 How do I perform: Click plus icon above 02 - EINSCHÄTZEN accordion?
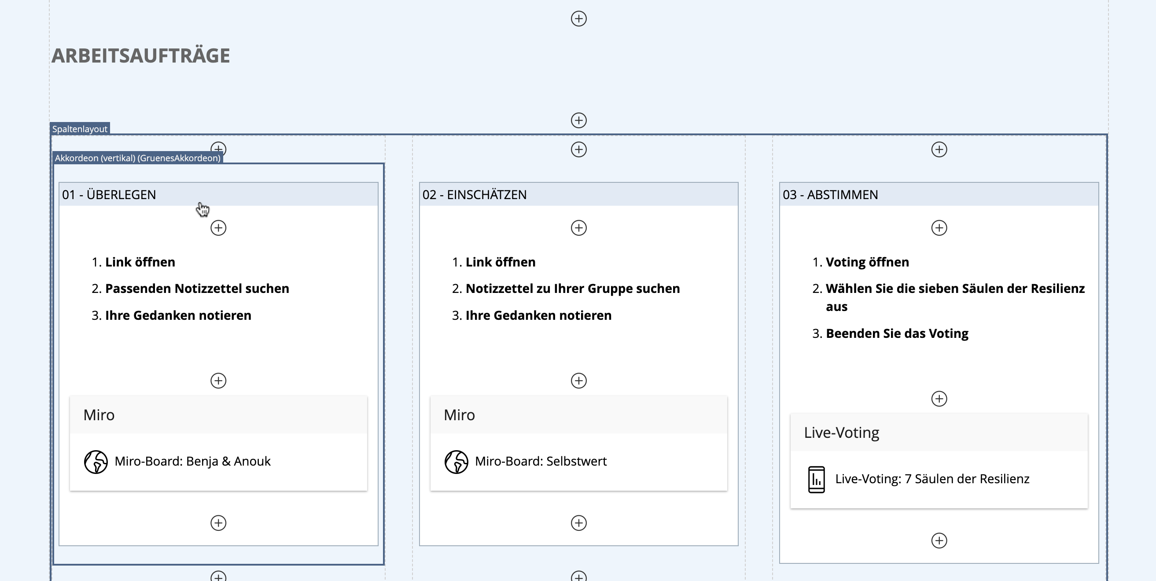[578, 149]
